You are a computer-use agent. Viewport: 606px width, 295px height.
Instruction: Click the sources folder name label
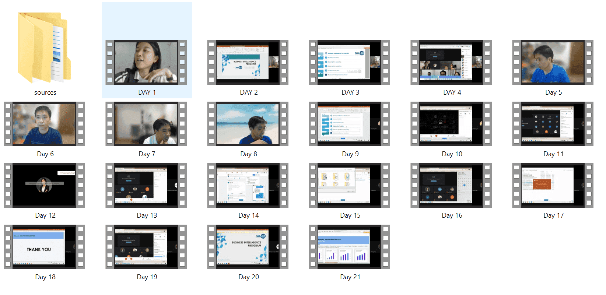point(45,92)
